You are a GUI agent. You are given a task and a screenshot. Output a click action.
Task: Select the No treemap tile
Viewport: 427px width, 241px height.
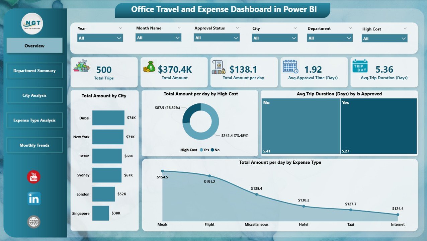[301, 126]
